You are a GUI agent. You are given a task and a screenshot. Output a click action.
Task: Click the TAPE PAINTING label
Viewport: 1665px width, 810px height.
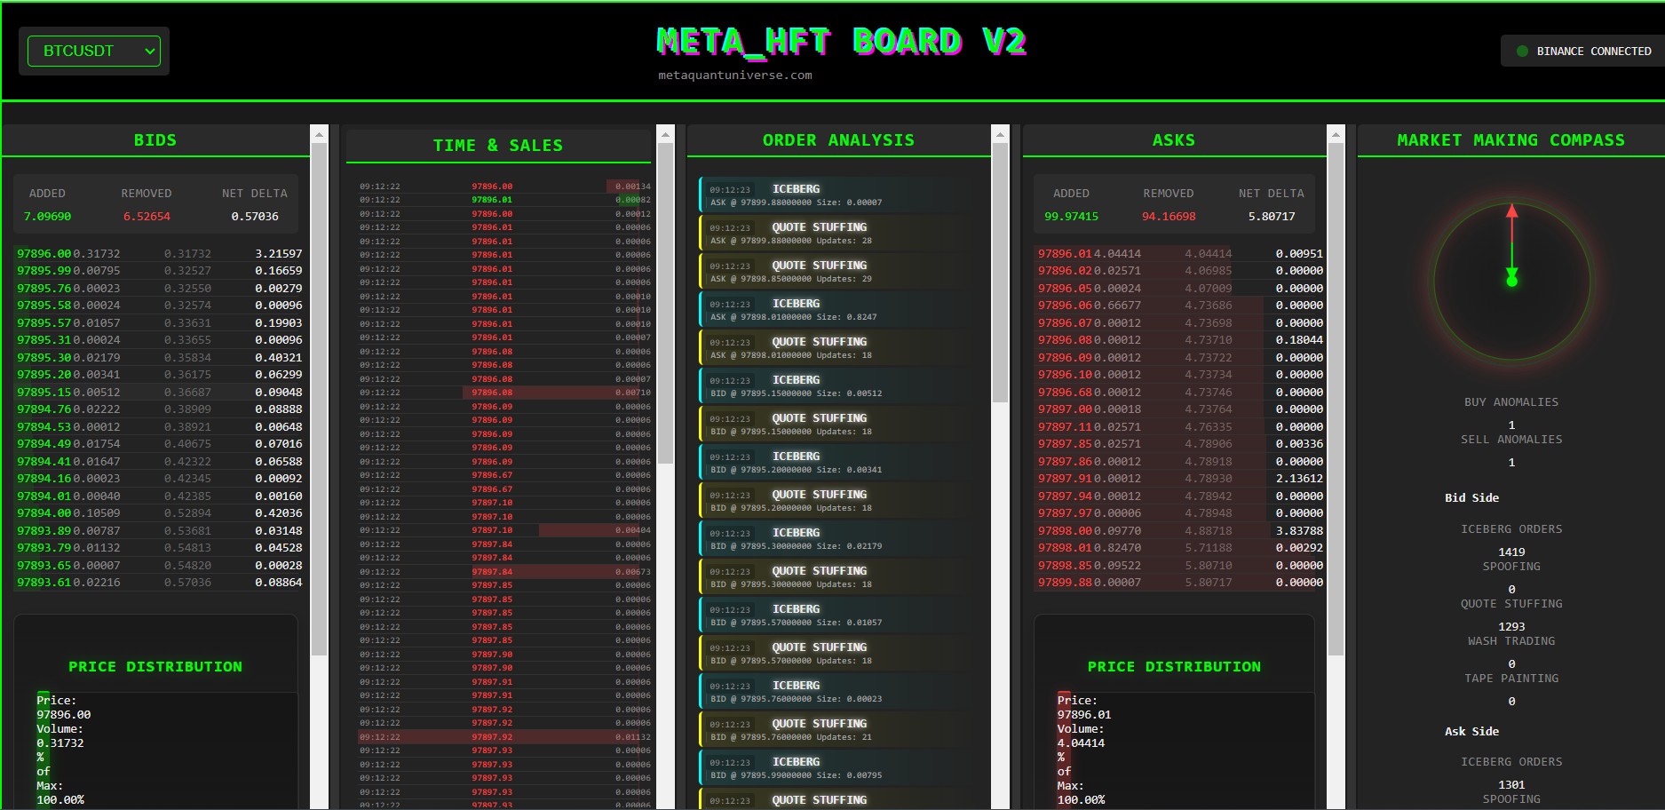[x=1511, y=679]
